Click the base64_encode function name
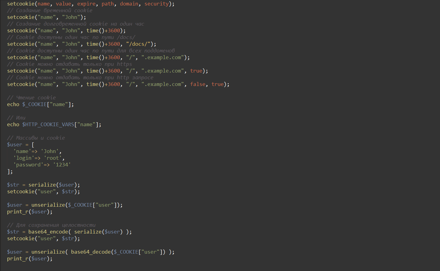 (x=48, y=232)
